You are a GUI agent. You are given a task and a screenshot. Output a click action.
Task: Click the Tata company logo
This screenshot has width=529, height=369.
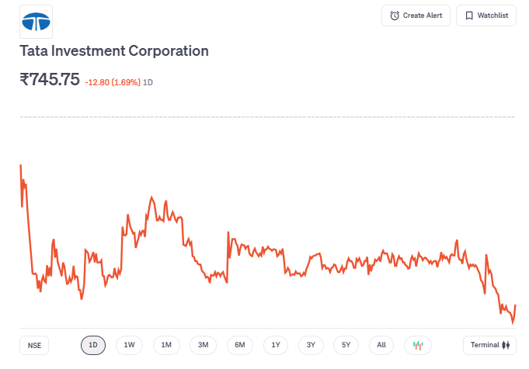[x=37, y=22]
